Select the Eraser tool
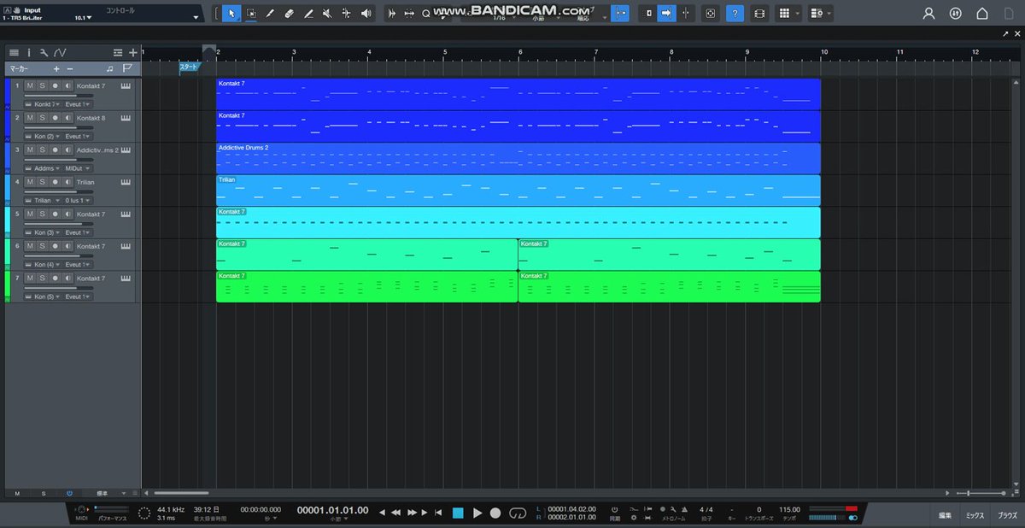This screenshot has width=1025, height=528. [x=289, y=14]
